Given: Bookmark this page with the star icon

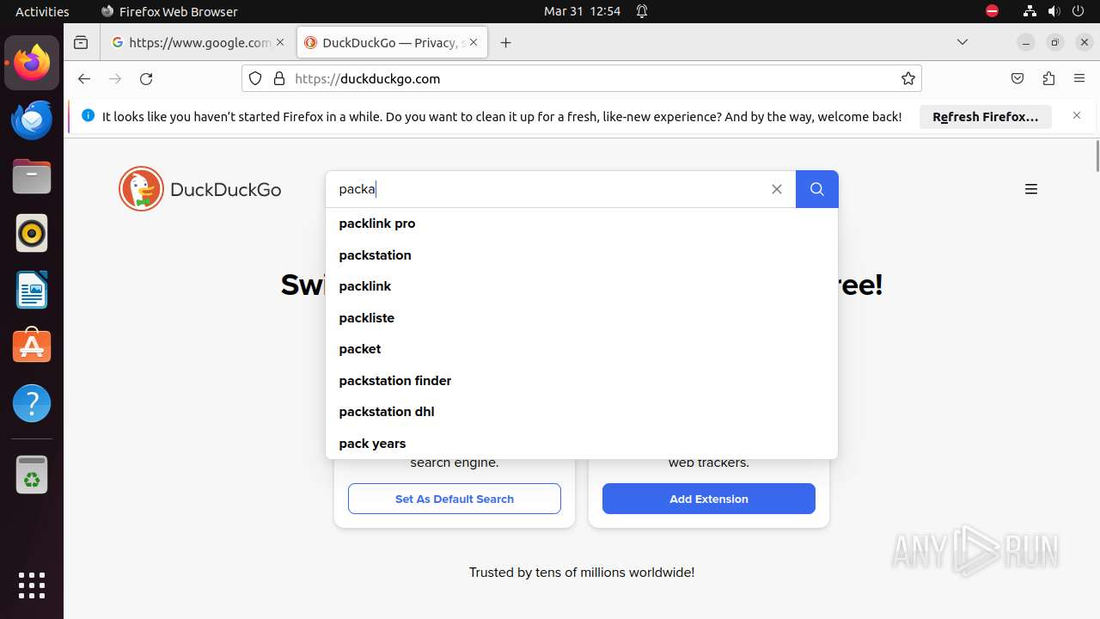Looking at the screenshot, I should [x=908, y=78].
